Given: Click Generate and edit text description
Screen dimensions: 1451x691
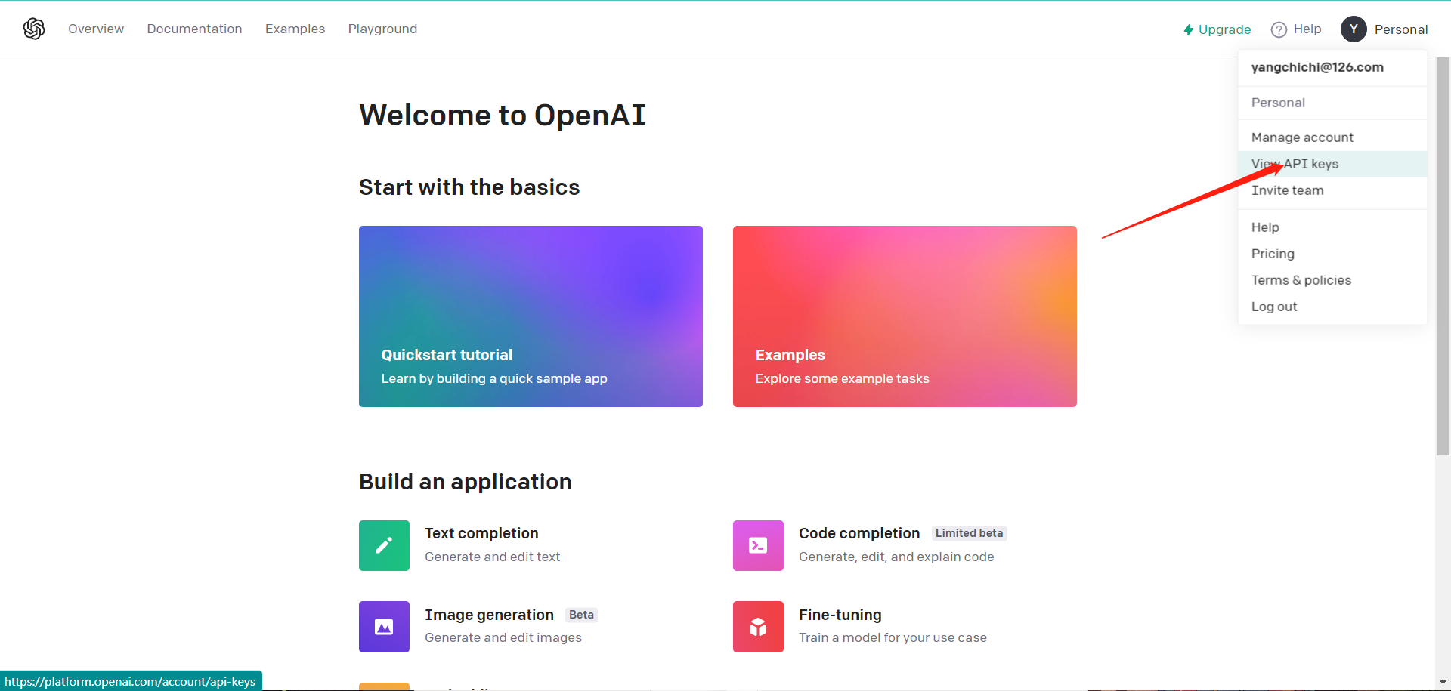Looking at the screenshot, I should (x=492, y=557).
